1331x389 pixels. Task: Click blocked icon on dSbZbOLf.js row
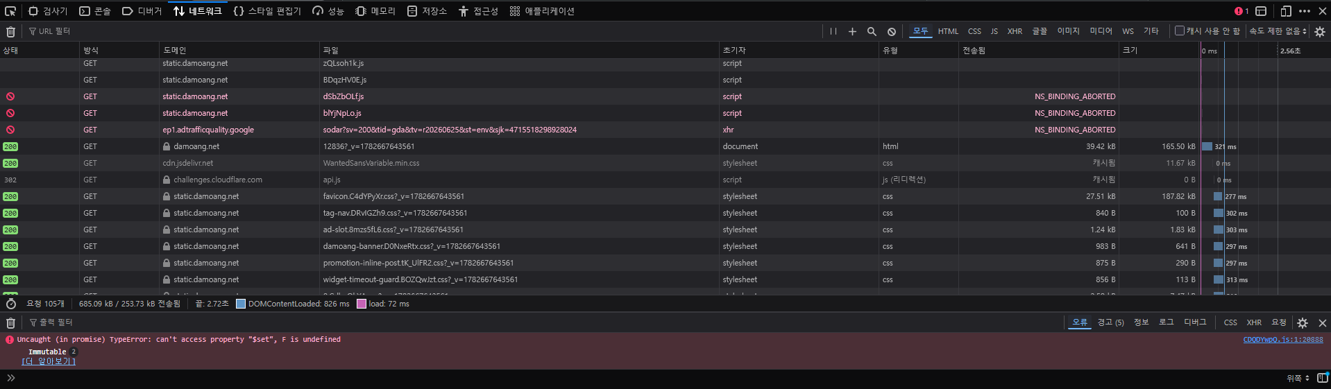(x=10, y=96)
